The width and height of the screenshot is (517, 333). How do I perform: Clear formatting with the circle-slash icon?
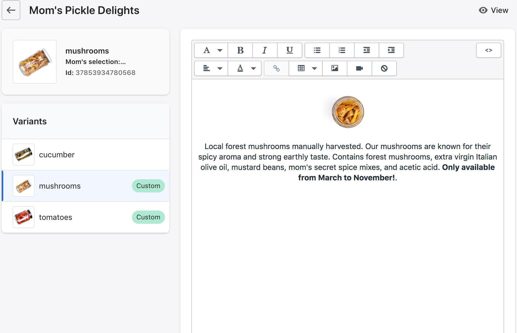[384, 68]
